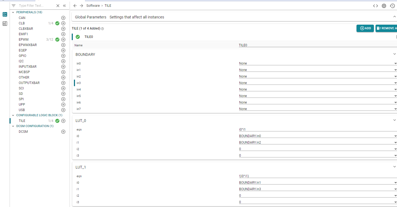Click the add icon next to CAN
397x207 pixels.
(63, 18)
